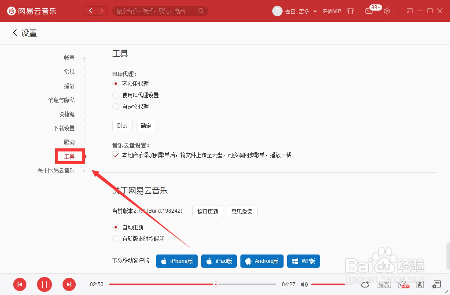Open the skin (shirt) theme icon
Viewport: 450px width, 295px height.
(x=350, y=11)
